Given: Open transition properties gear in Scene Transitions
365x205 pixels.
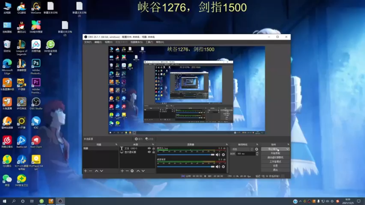Looking at the screenshot, I should [256, 149].
